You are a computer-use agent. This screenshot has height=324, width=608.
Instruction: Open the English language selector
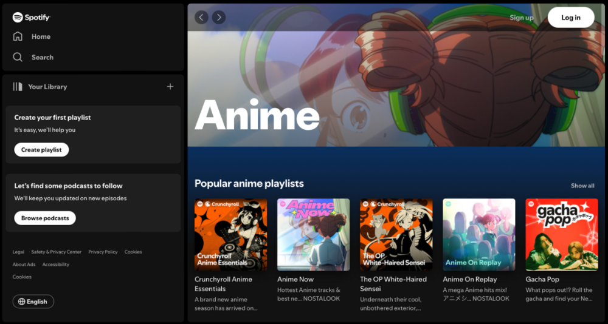pos(33,302)
